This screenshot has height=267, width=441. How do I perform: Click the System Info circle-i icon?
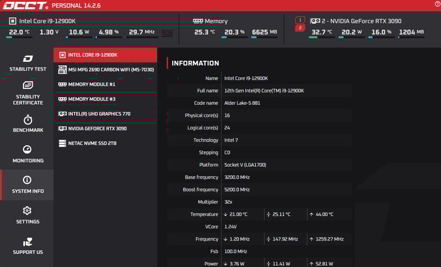point(28,180)
